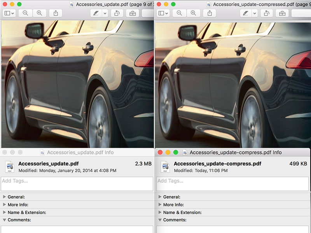
Task: Expand More Info section in Accessories_update-compress.pdf Info
Action: point(160,205)
